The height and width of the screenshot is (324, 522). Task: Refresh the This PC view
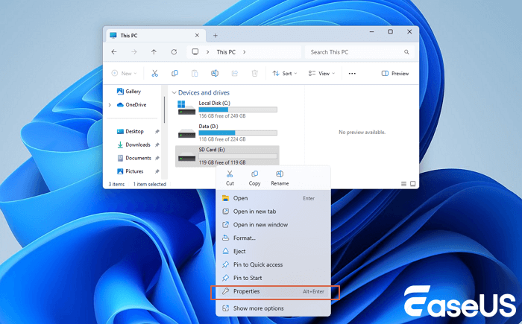[174, 52]
